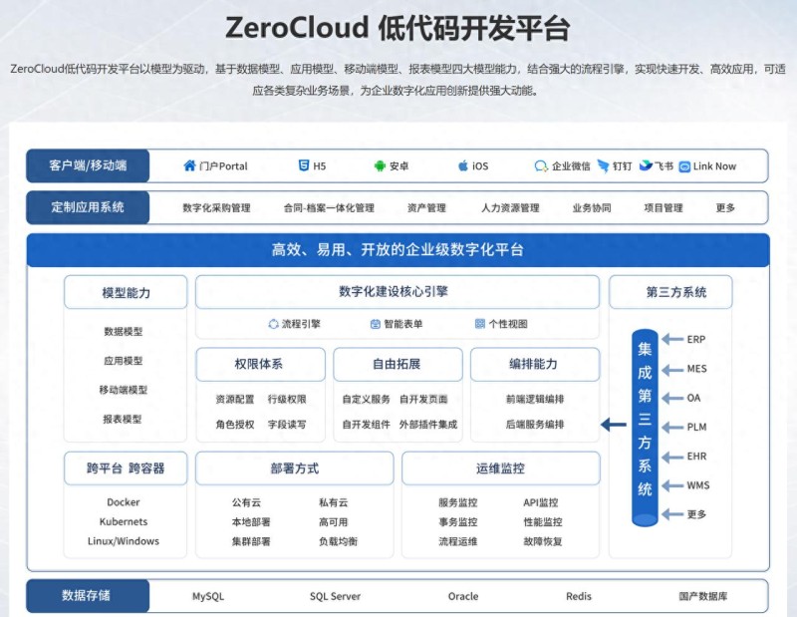Click 资产管理 text
Screen dimensions: 797x617
click(426, 208)
